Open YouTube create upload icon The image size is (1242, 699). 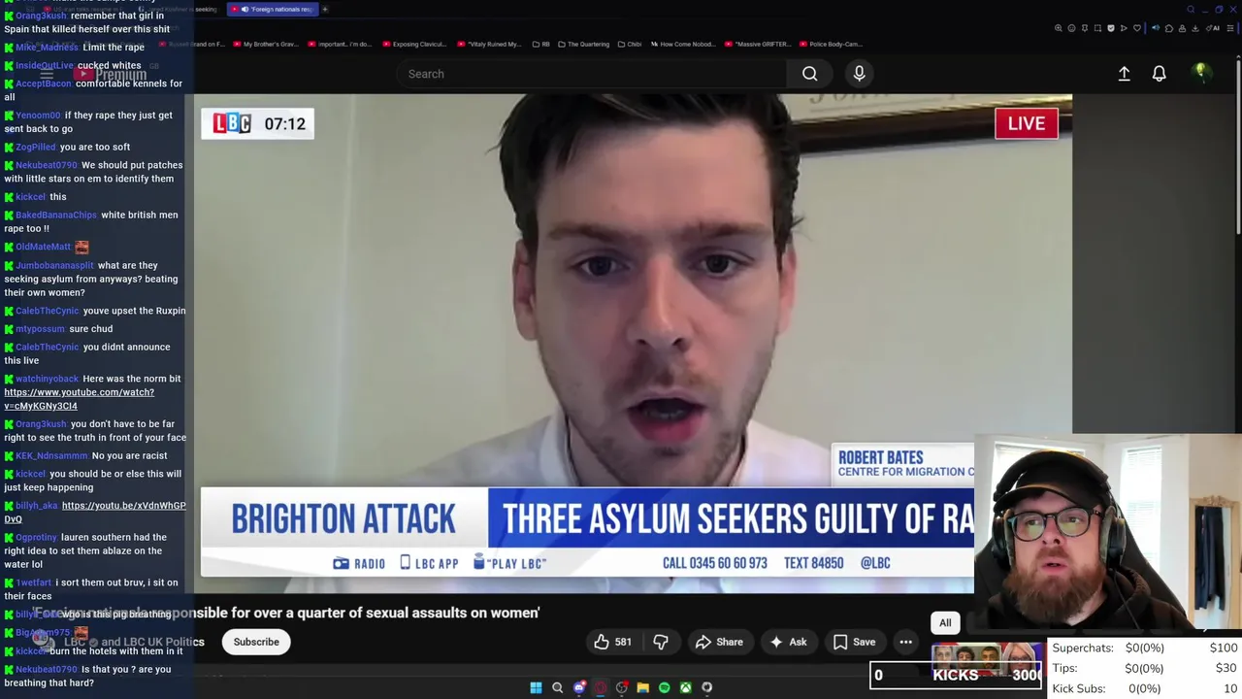pyautogui.click(x=1124, y=74)
